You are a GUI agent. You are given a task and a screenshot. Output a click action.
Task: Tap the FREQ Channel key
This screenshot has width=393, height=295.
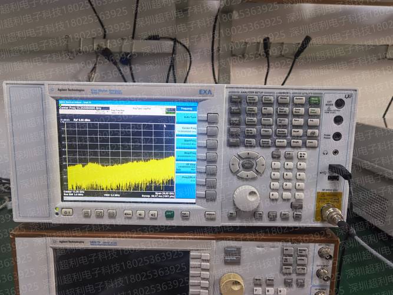[x=236, y=99]
